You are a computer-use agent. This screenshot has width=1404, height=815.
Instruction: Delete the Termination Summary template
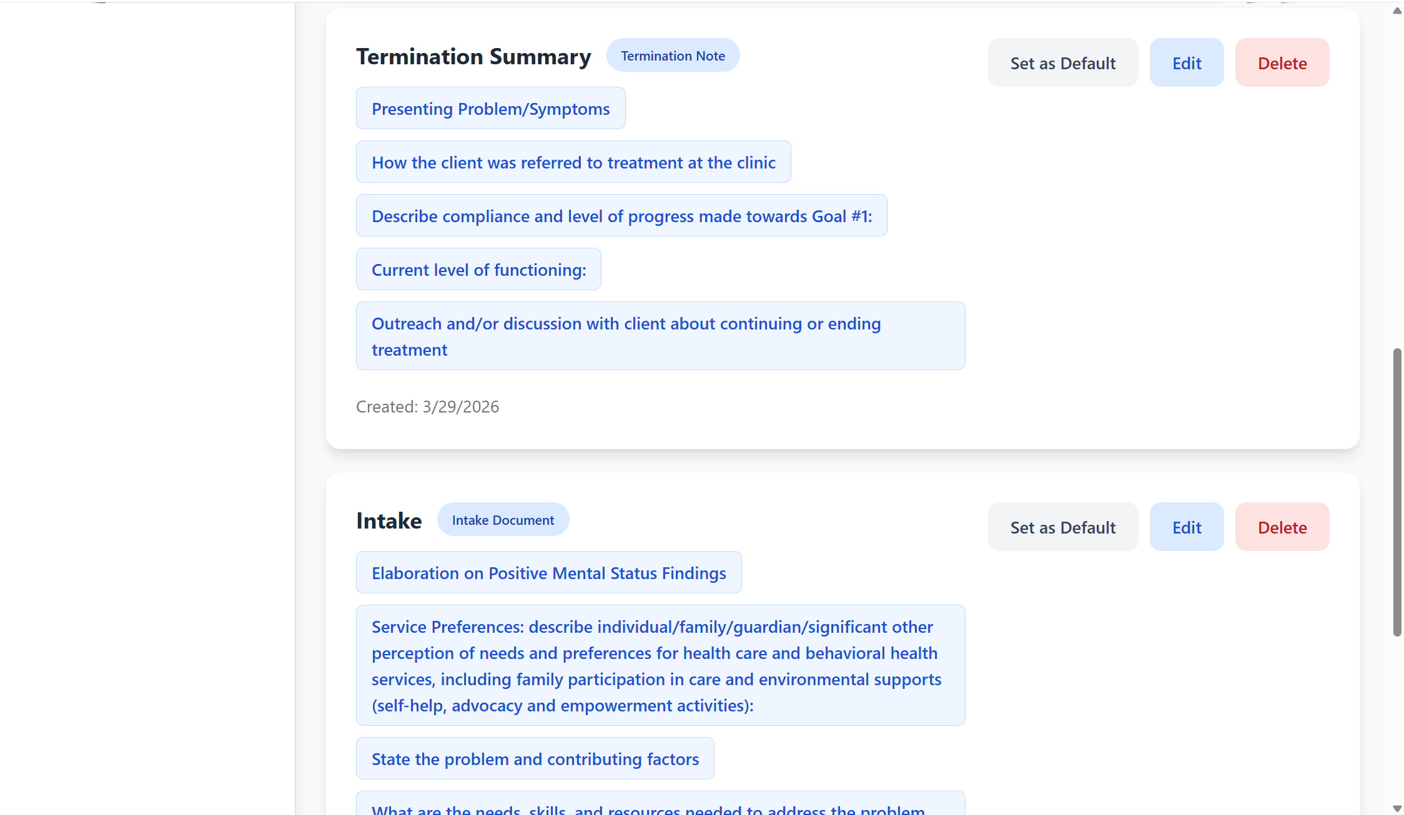point(1282,62)
